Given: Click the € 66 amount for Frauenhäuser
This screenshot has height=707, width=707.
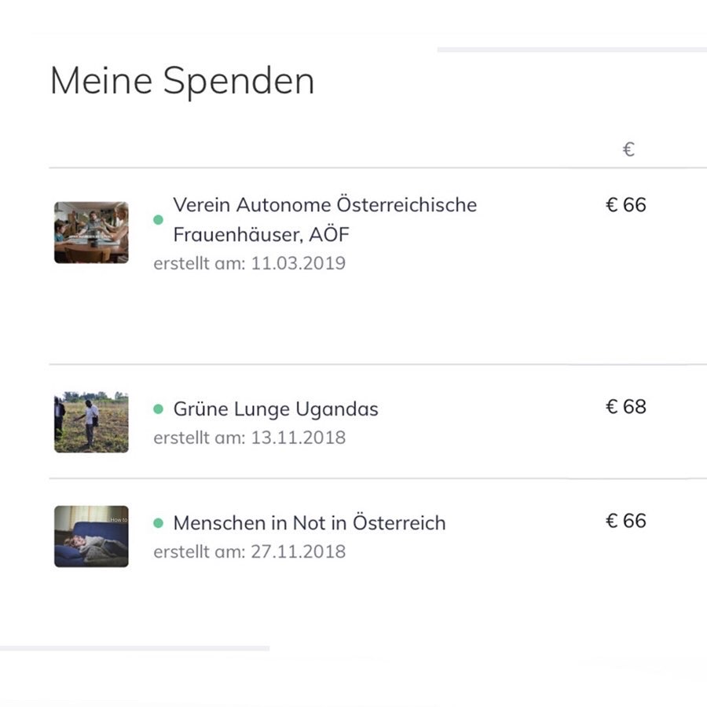Looking at the screenshot, I should point(626,205).
